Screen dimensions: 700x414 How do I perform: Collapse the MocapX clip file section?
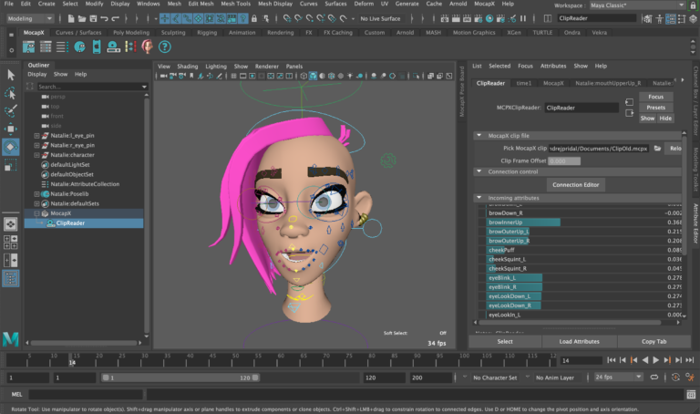pyautogui.click(x=479, y=135)
